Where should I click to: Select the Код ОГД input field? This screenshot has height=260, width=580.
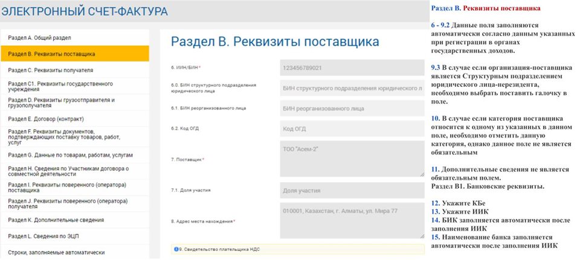click(x=352, y=129)
